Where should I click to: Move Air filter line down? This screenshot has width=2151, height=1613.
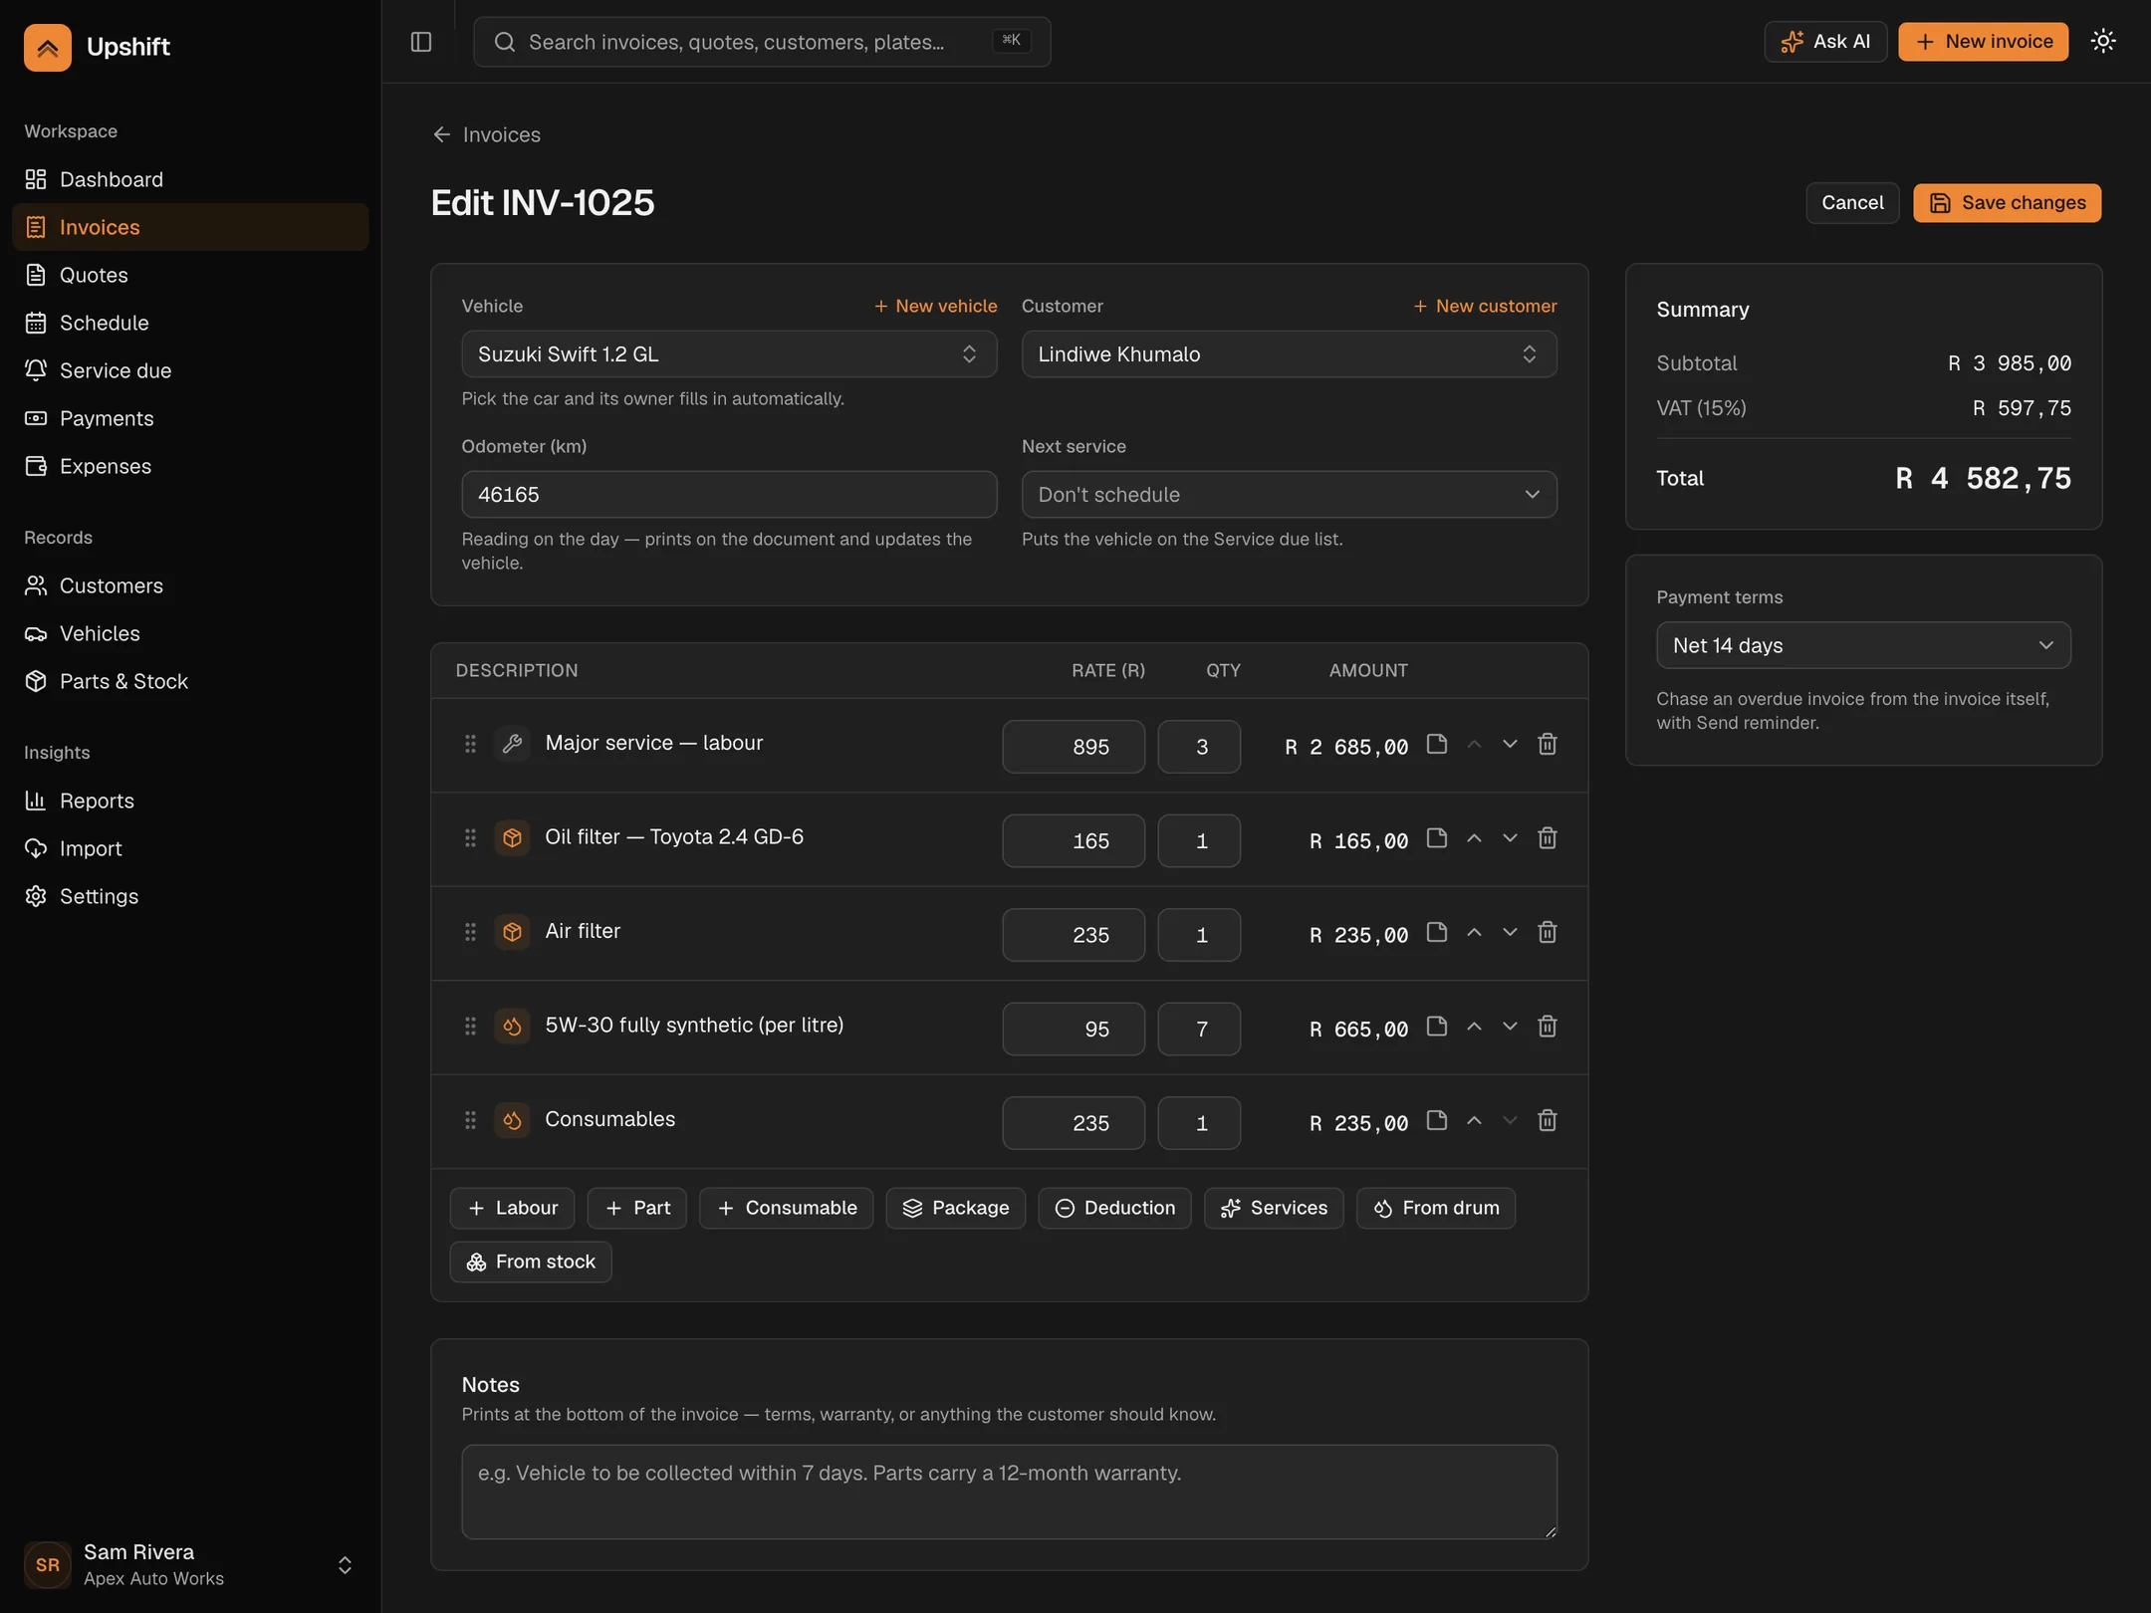(x=1510, y=933)
